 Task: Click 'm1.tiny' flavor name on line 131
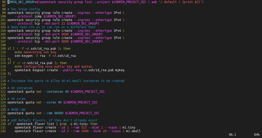tap(129, 127)
